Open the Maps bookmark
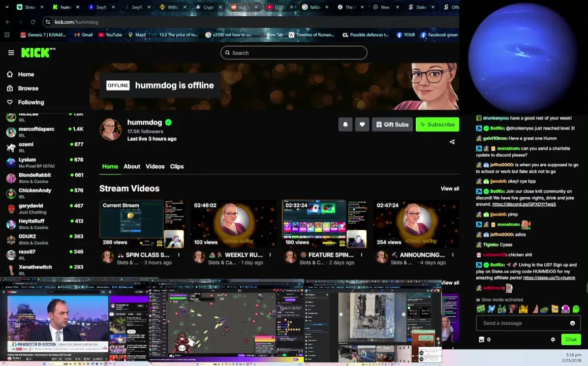The image size is (588, 366). pos(137,35)
